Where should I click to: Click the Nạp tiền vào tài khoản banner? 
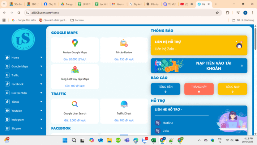[199, 66]
